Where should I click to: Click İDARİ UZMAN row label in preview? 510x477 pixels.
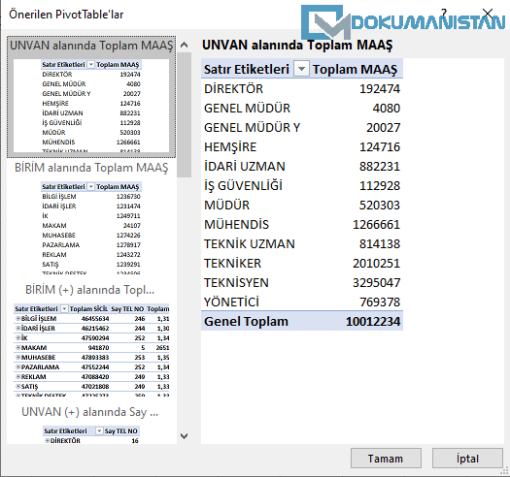coord(244,166)
